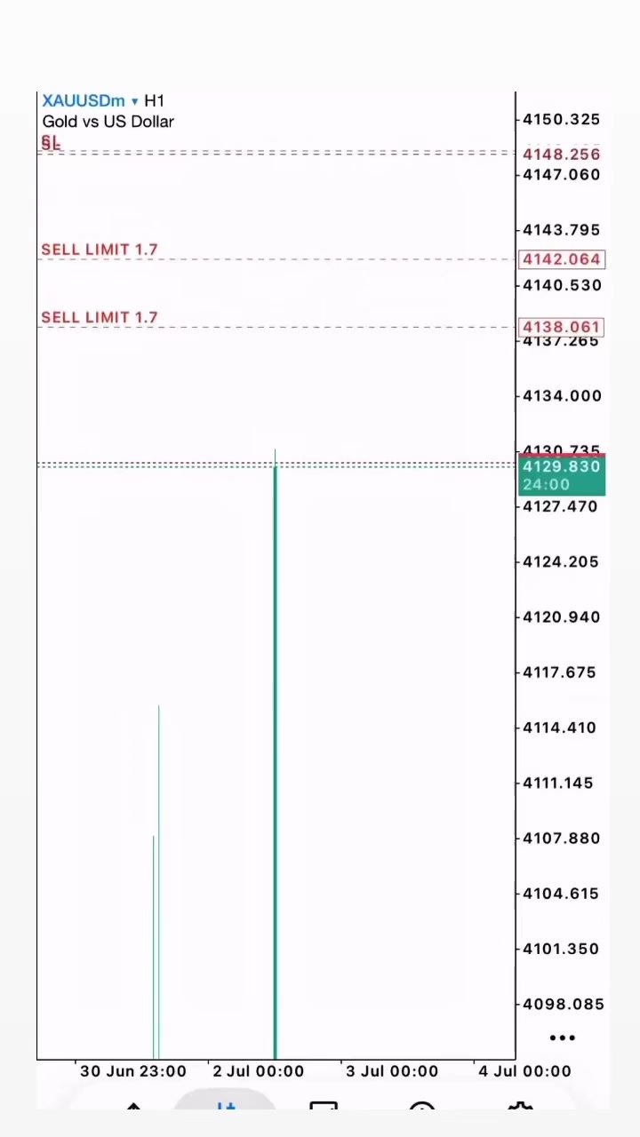Tap the 30 Jun 23:00 time label
640x1137 pixels.
(x=132, y=1071)
